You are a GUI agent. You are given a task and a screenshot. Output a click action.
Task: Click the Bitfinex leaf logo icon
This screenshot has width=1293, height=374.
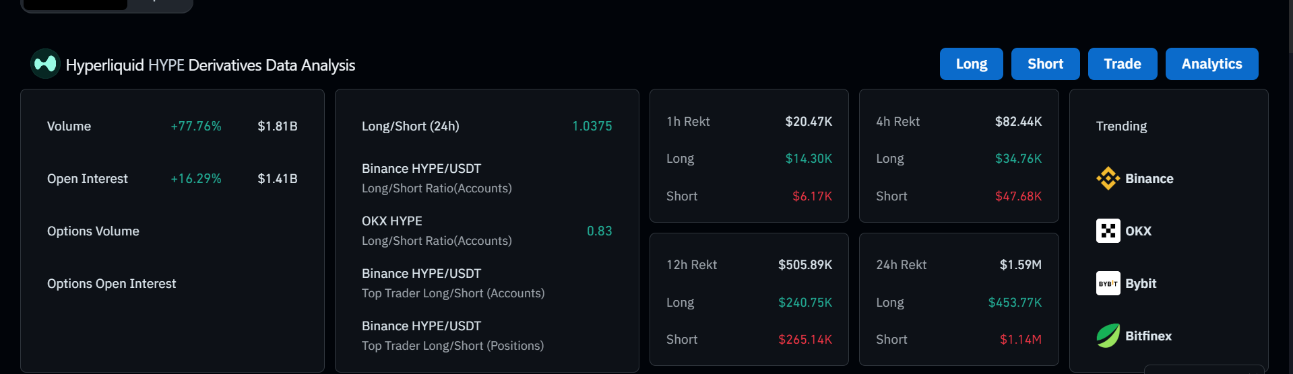point(1108,336)
